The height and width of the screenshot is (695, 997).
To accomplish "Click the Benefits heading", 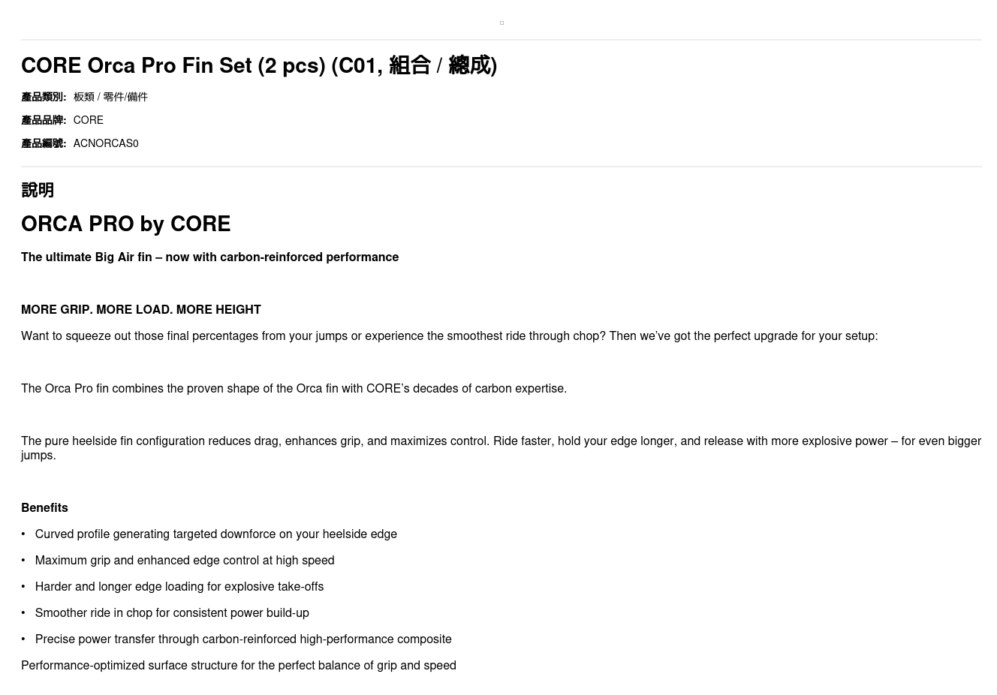I will coord(44,507).
